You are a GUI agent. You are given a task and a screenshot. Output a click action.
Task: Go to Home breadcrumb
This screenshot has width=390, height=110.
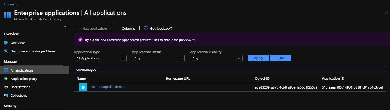click(x=9, y=4)
